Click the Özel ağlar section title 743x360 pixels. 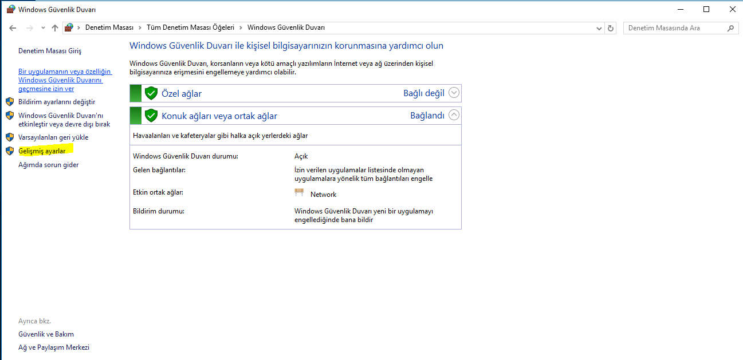(182, 93)
